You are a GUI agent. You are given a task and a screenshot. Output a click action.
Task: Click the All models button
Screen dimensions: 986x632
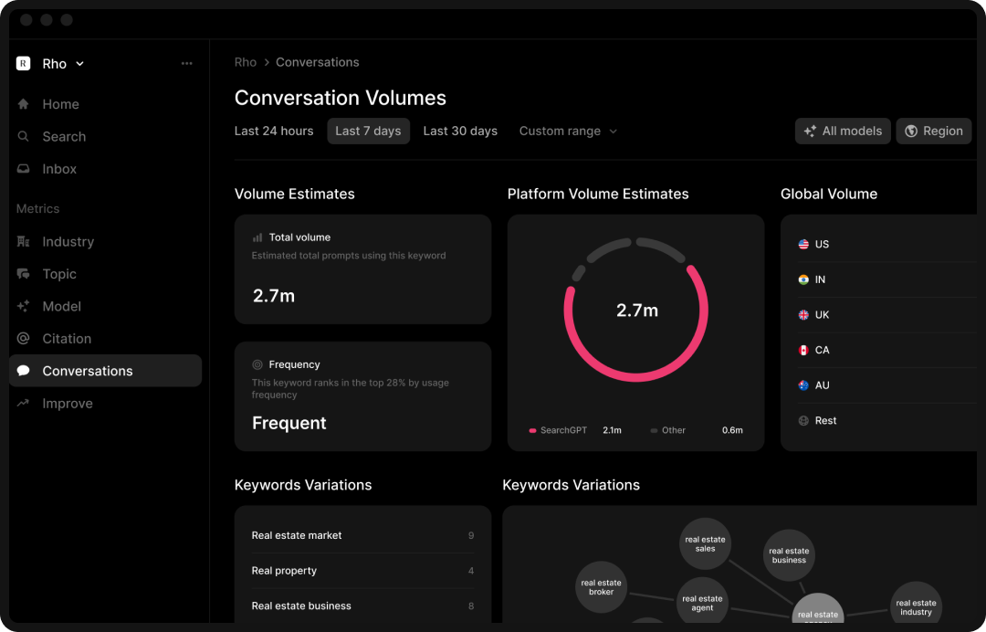pos(842,131)
